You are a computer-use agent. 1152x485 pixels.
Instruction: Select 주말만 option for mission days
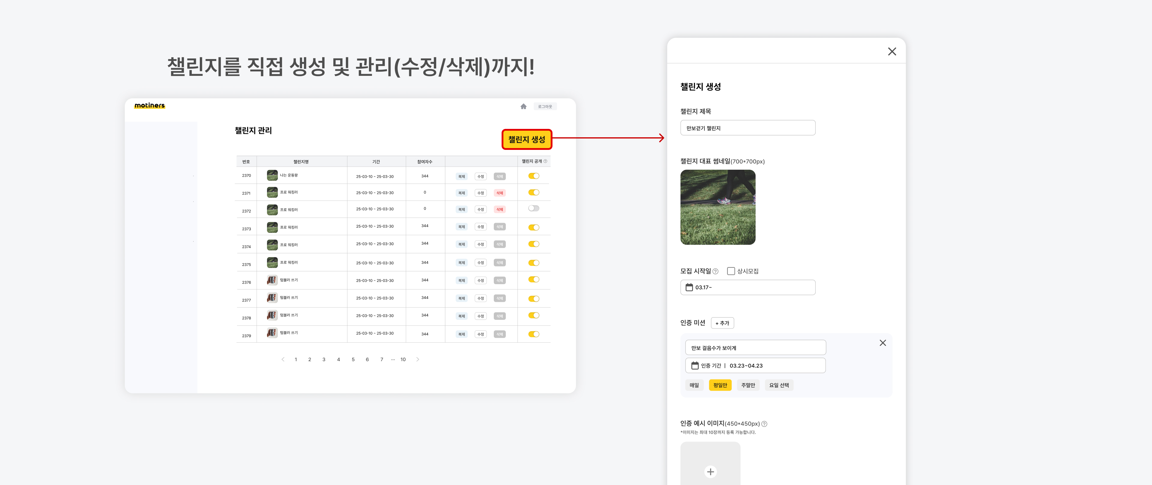pyautogui.click(x=748, y=385)
